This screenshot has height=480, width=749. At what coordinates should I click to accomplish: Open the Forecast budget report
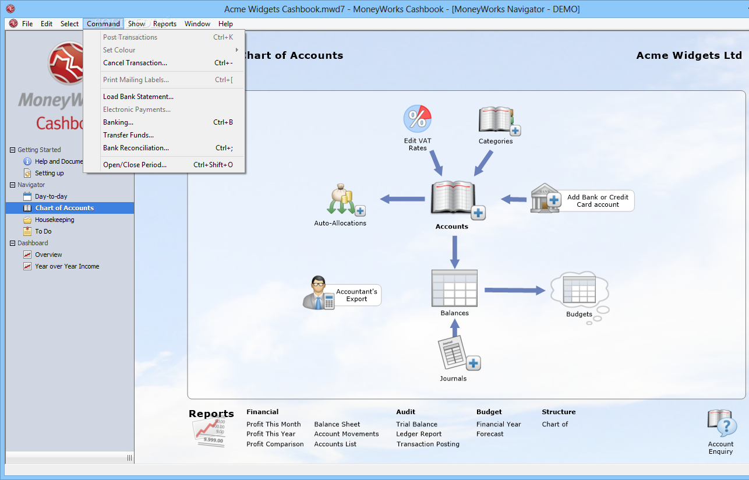point(490,434)
